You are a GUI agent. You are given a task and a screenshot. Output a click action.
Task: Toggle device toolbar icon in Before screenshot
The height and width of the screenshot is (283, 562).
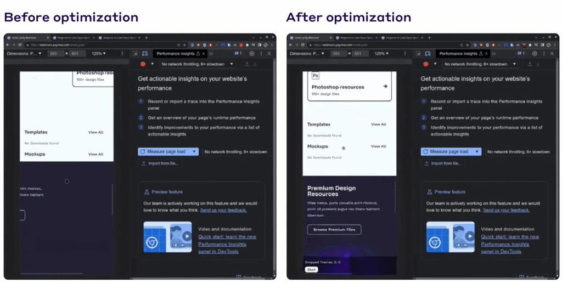tap(145, 53)
